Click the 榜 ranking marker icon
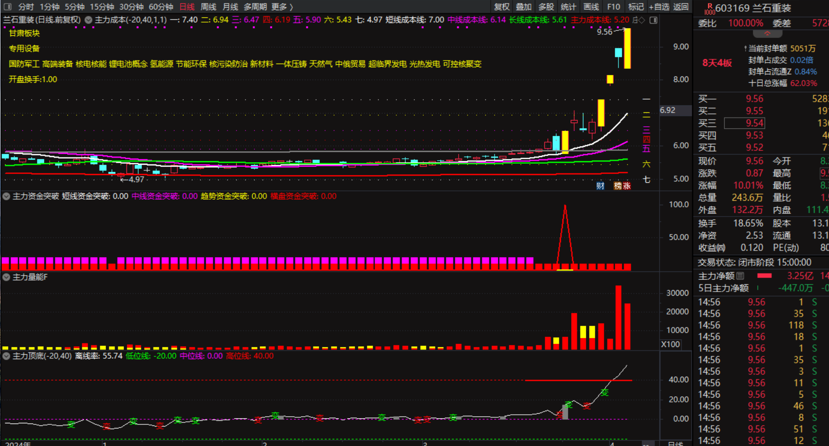 click(x=618, y=186)
